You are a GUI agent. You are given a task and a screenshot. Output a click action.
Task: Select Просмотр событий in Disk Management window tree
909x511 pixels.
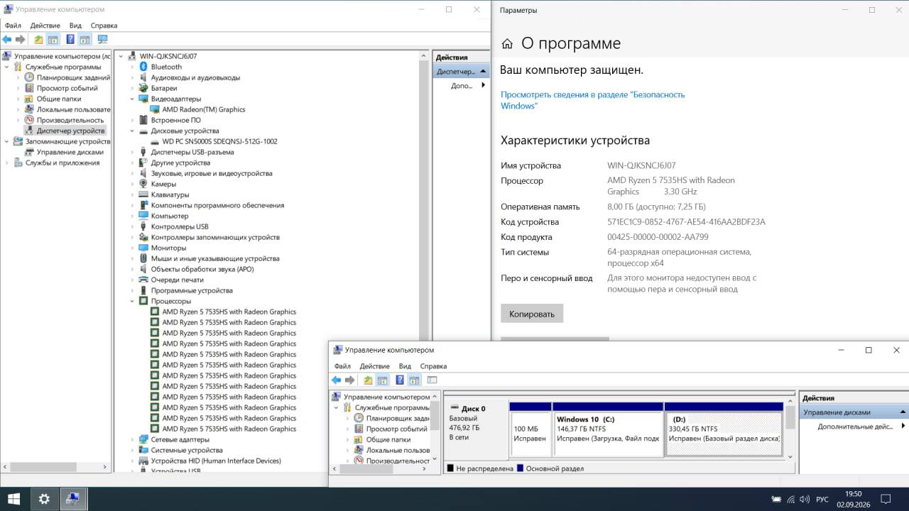pos(396,429)
